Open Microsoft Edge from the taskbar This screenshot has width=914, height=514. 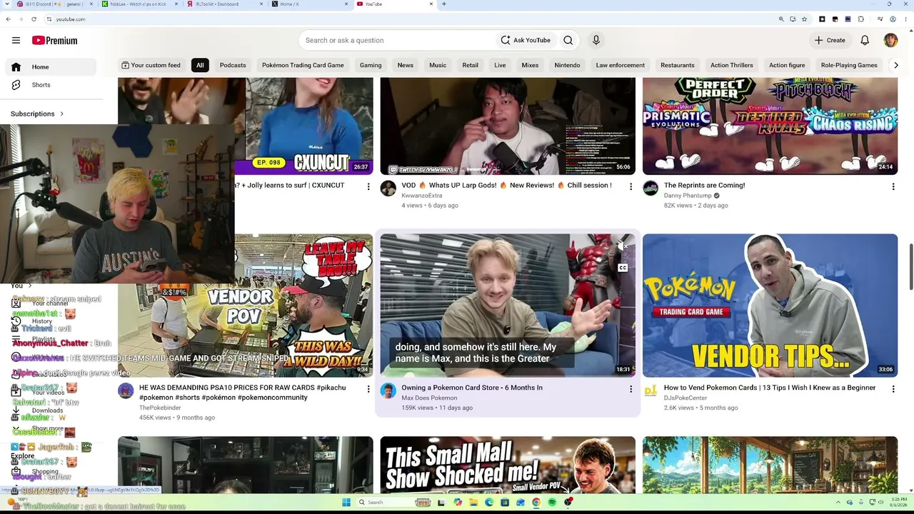[489, 503]
